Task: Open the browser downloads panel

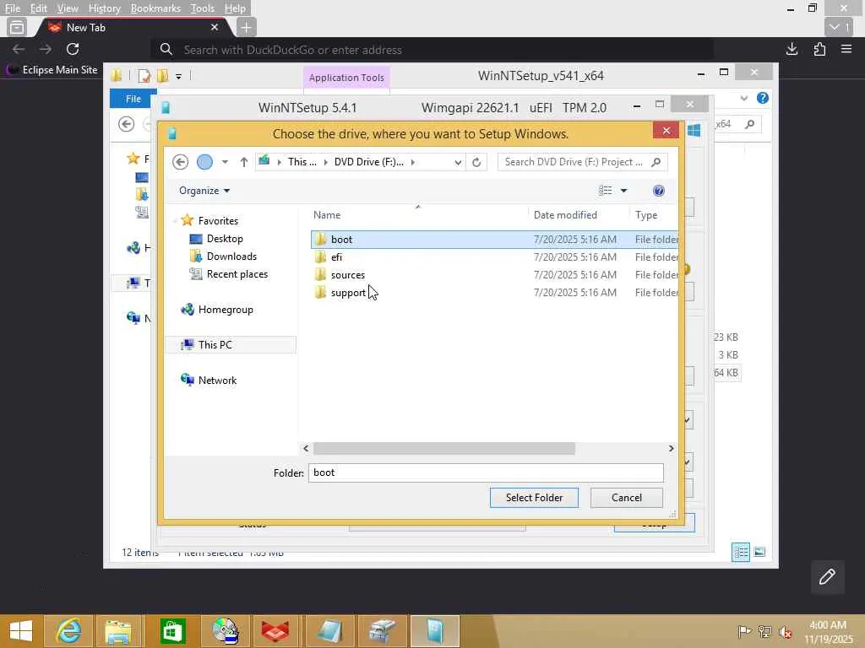Action: point(792,49)
